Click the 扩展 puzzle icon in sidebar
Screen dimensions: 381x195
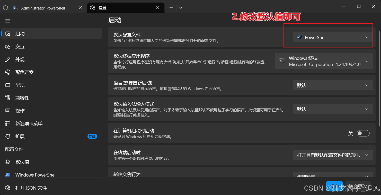[8, 136]
